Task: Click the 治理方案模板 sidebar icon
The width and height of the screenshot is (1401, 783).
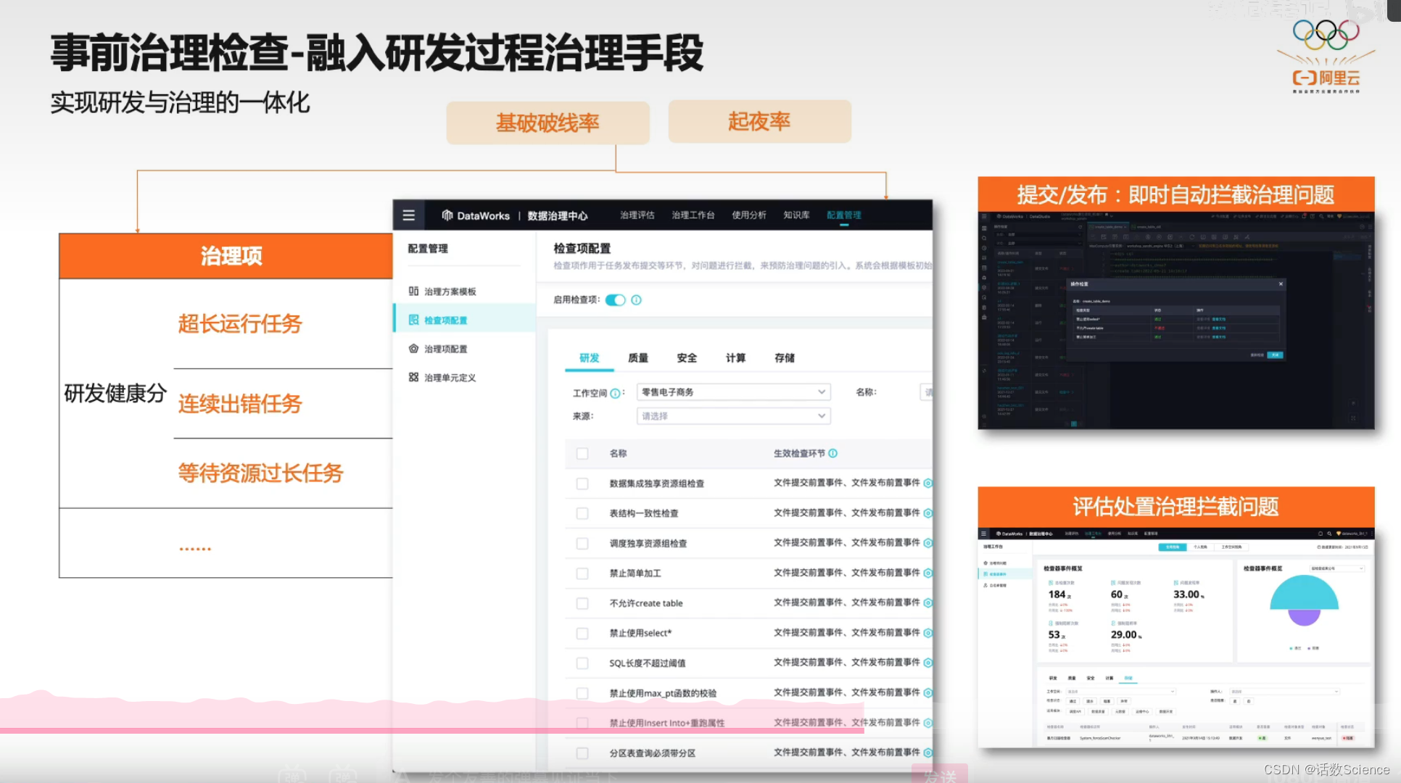Action: [413, 291]
